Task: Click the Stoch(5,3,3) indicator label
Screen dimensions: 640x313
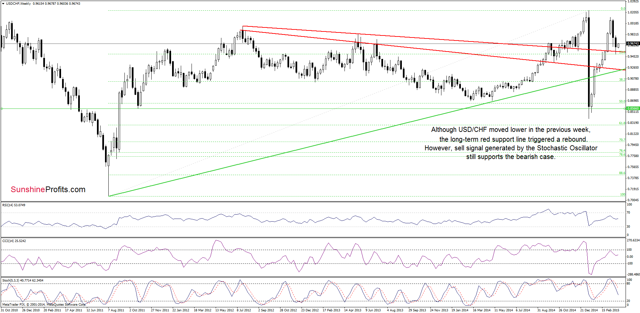Action: (23, 281)
